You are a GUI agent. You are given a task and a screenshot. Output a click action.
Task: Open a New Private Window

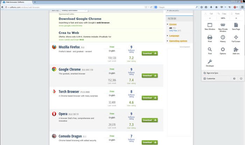[x=223, y=27]
